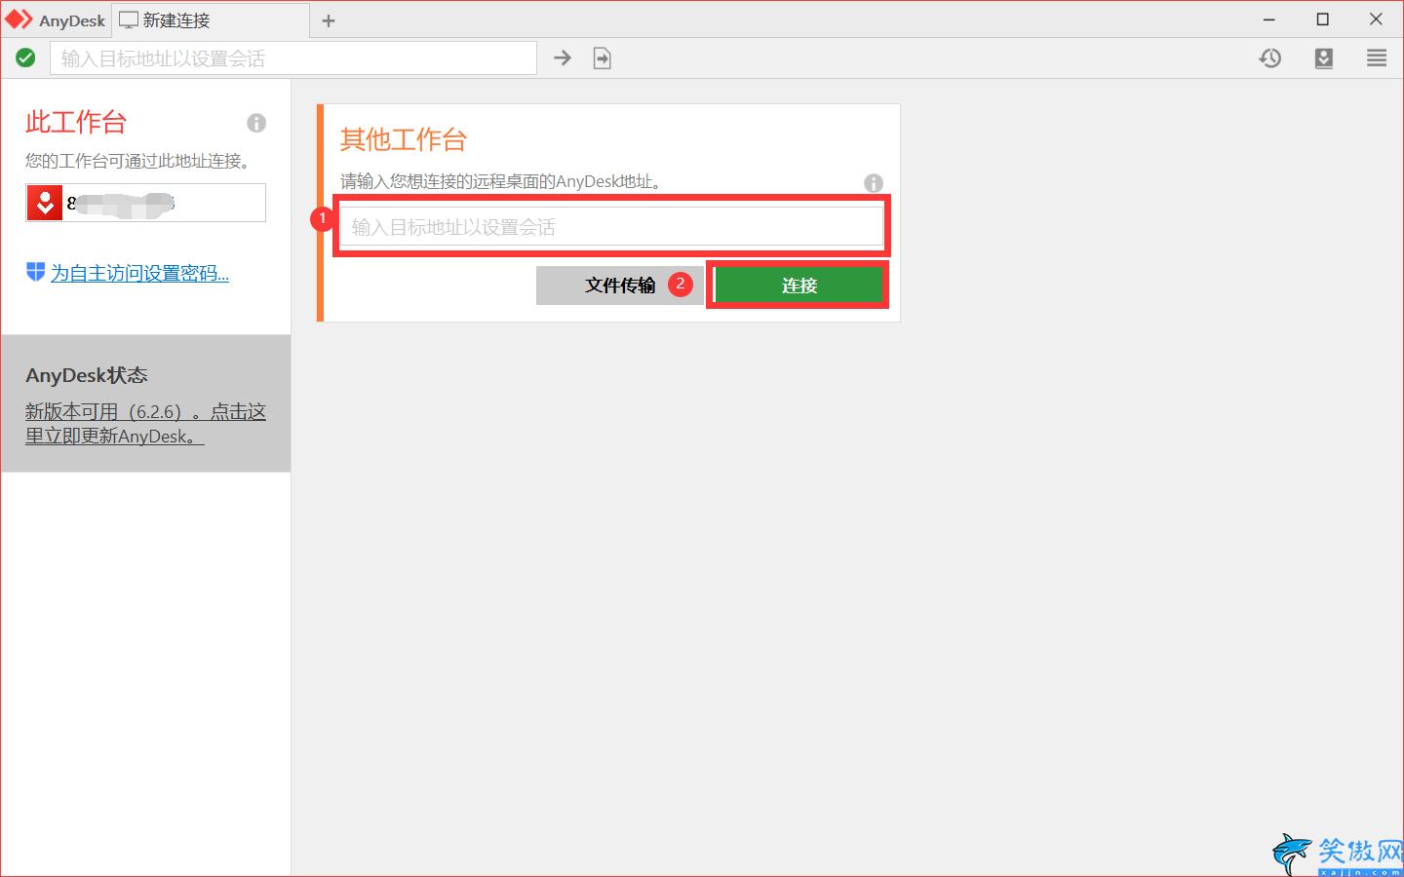Click the green connection status checkmark
Image resolution: width=1404 pixels, height=877 pixels.
(25, 58)
